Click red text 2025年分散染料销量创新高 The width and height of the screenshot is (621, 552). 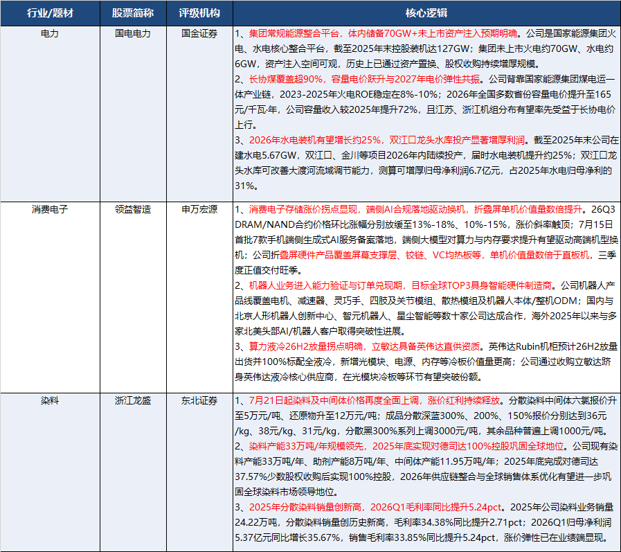click(305, 507)
